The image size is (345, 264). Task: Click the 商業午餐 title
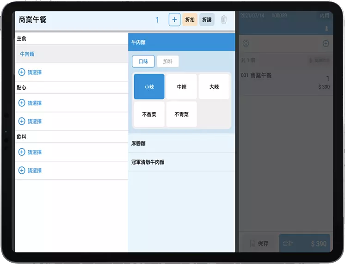click(32, 20)
